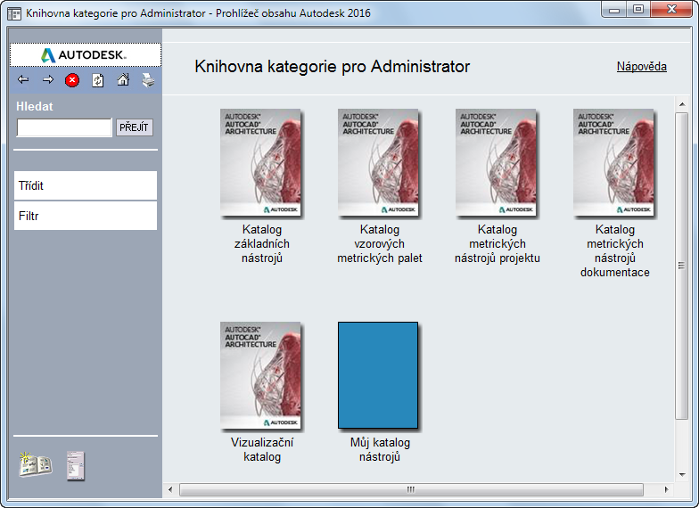
Task: Minimize the content browser window
Action: pyautogui.click(x=614, y=10)
